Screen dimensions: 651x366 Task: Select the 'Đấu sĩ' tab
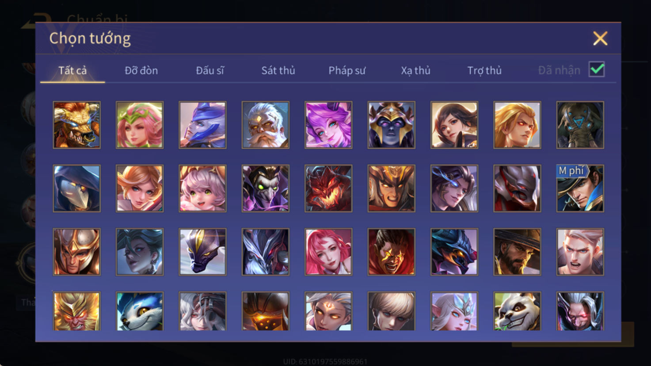point(210,71)
